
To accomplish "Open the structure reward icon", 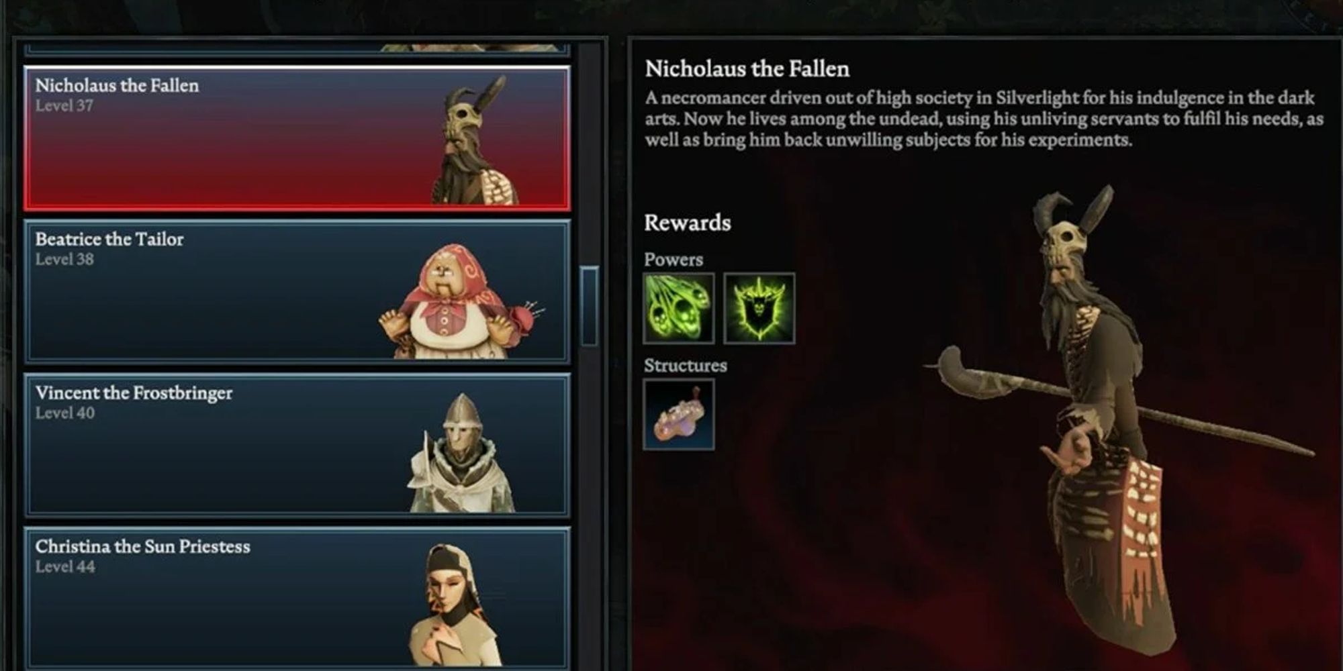I will point(679,414).
